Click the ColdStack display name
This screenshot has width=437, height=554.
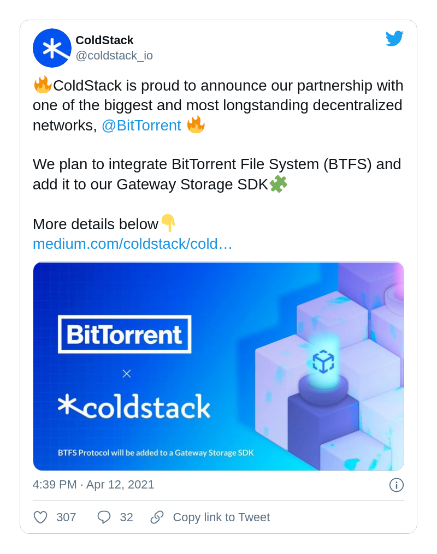[x=104, y=40]
